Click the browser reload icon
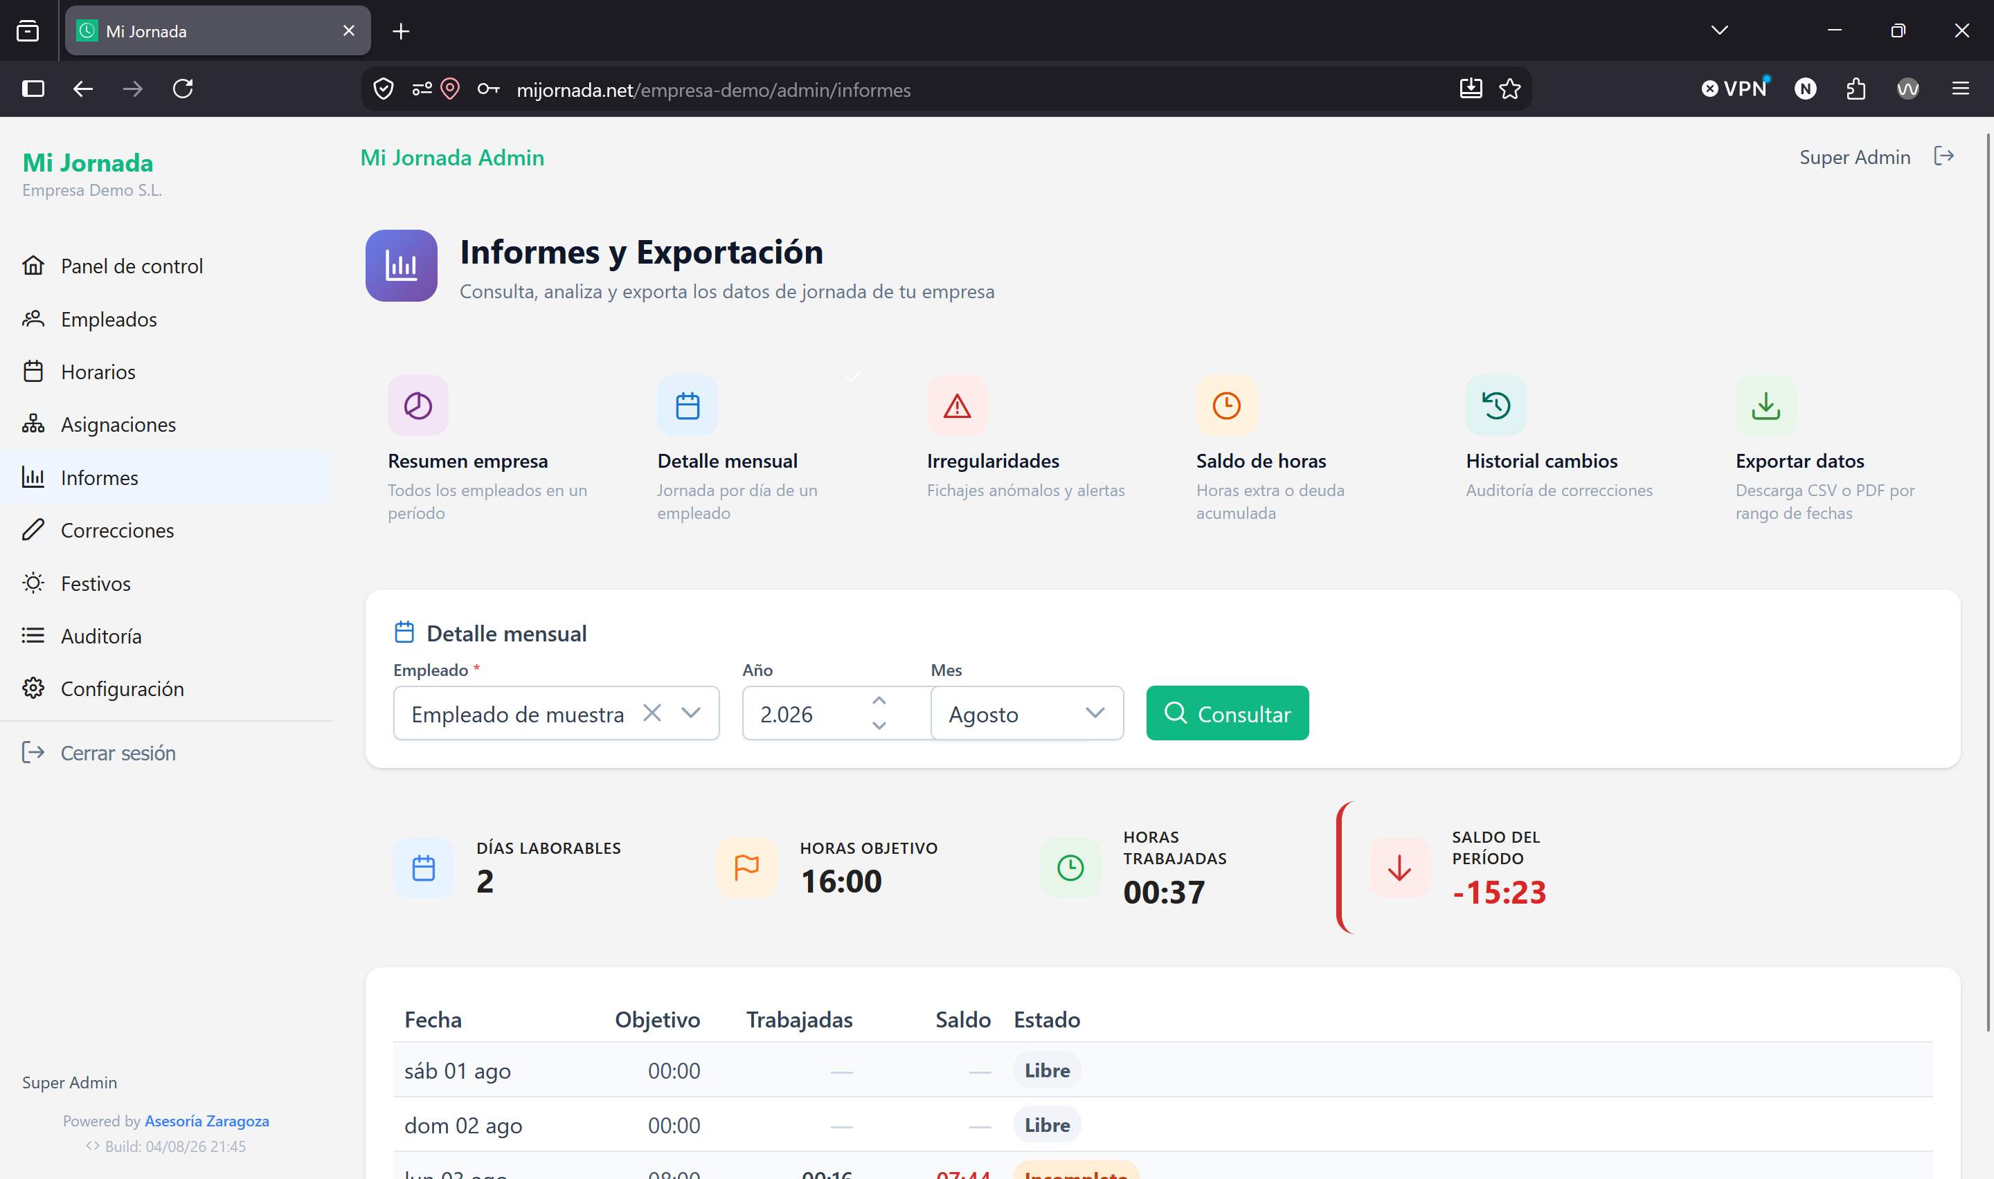Screen dimensions: 1994x1179 pos(183,88)
